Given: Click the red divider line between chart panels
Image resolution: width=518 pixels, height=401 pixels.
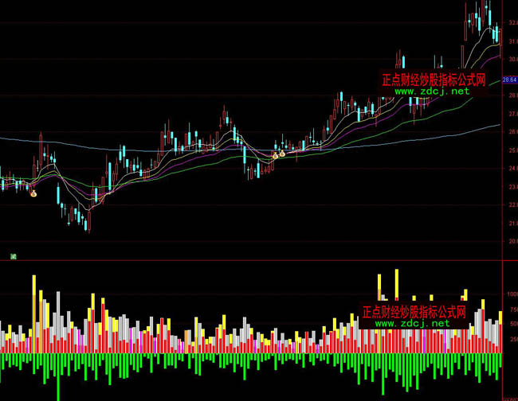Looking at the screenshot, I should point(239,260).
